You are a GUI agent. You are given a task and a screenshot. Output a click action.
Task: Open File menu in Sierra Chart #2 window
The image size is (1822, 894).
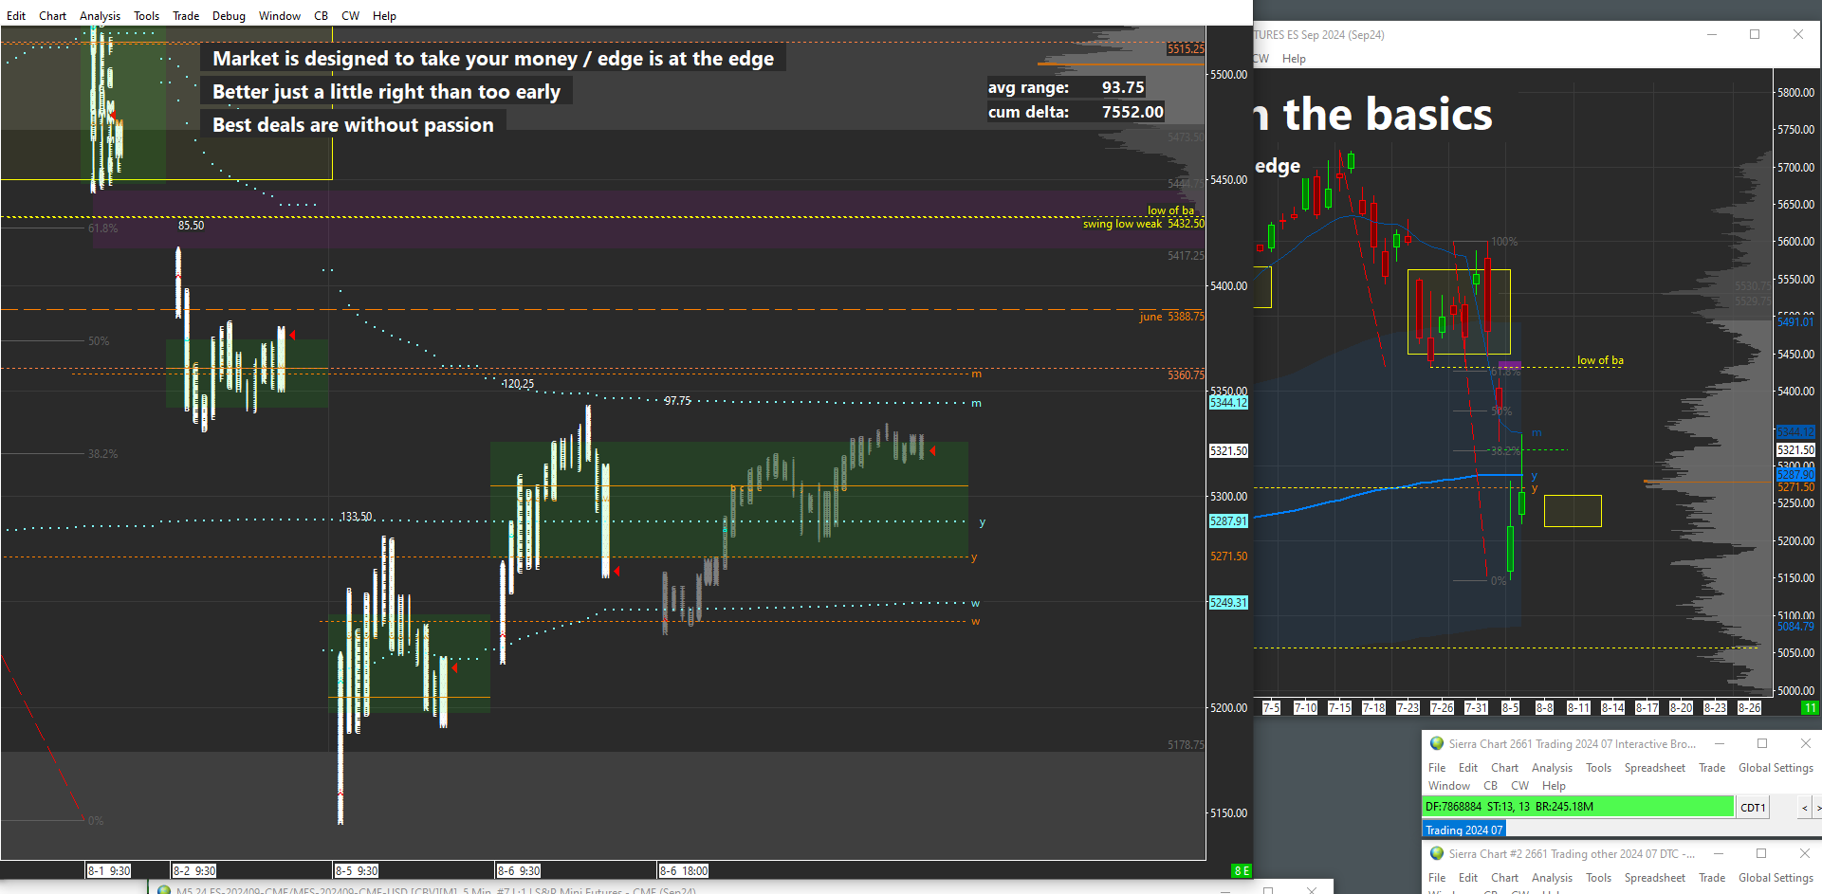(1437, 878)
